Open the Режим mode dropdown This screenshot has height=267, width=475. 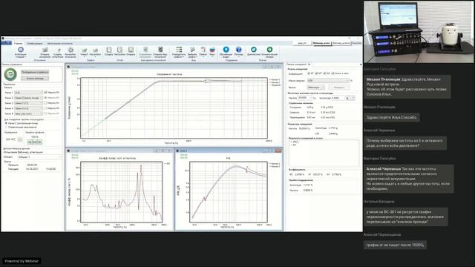tap(315, 88)
